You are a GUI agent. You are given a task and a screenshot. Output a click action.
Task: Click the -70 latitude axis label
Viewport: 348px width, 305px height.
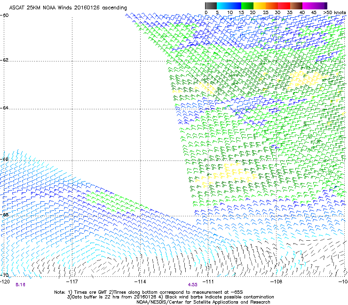click(x=4, y=275)
